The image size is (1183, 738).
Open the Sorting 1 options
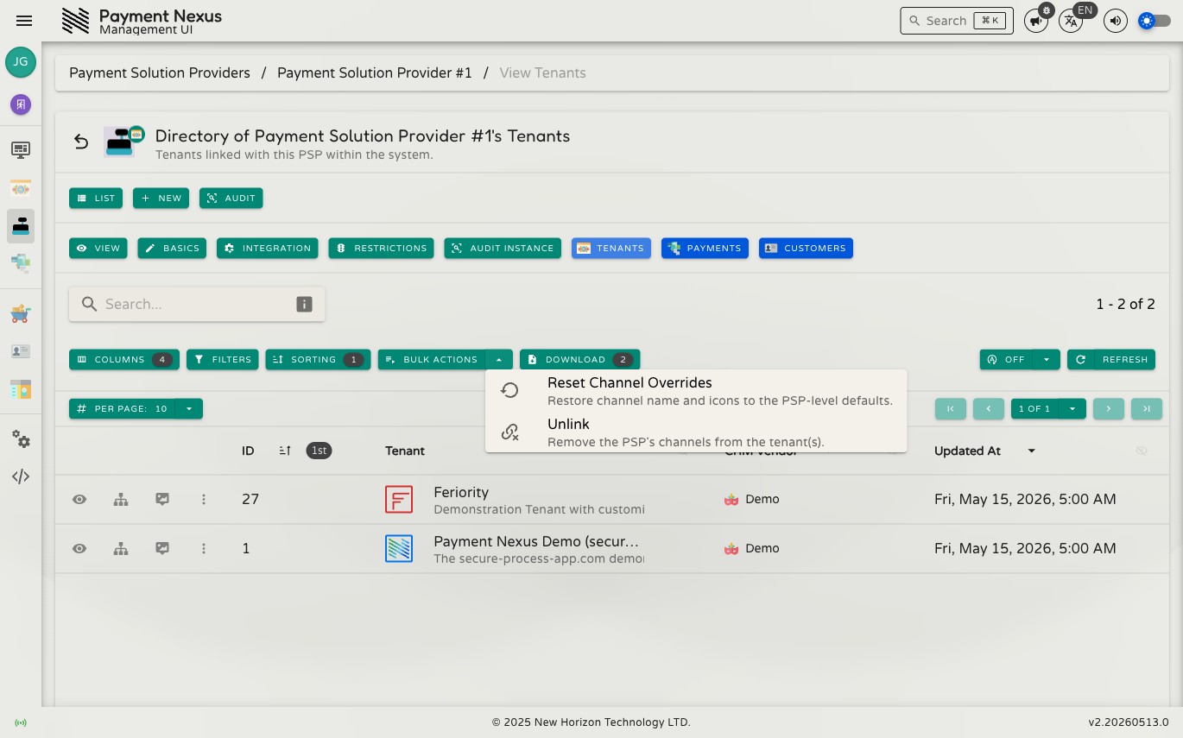point(319,359)
